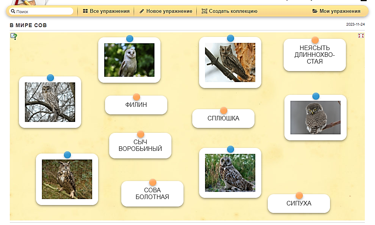Screen dimensions: 375x225
Task: Click the blue pin on the barn owl photo
Action: (x=130, y=38)
